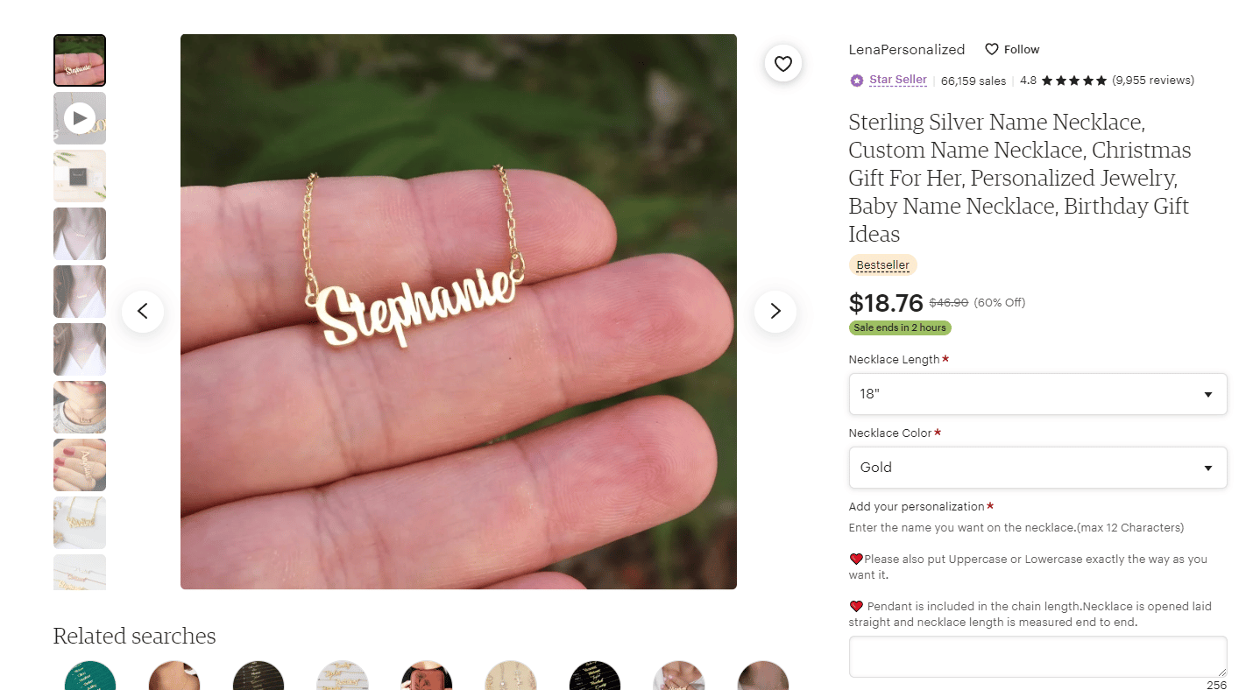
Task: Click the Follow heart icon for shop
Action: (x=992, y=49)
